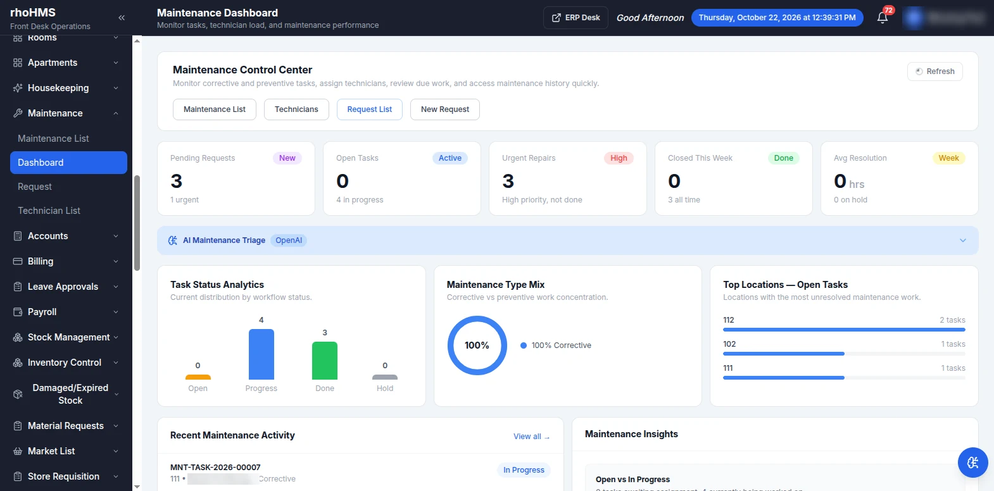Viewport: 994px width, 491px height.
Task: Collapse the sidebar with the double-chevron icon
Action: (122, 18)
